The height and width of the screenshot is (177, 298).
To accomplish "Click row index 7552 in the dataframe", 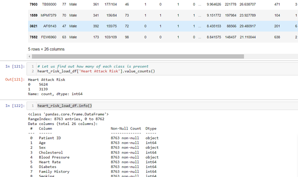I will coord(33,37).
